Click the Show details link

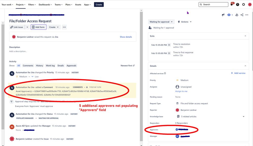[126, 37]
